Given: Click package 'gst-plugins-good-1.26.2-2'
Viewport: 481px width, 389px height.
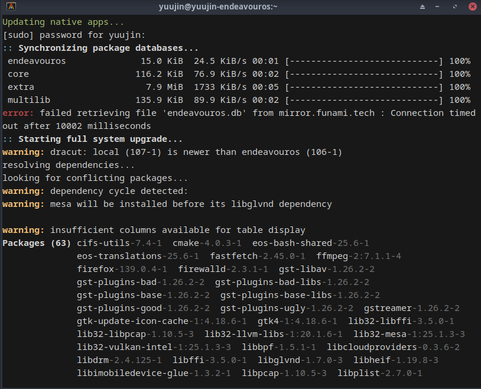Looking at the screenshot, I should coord(143,308).
